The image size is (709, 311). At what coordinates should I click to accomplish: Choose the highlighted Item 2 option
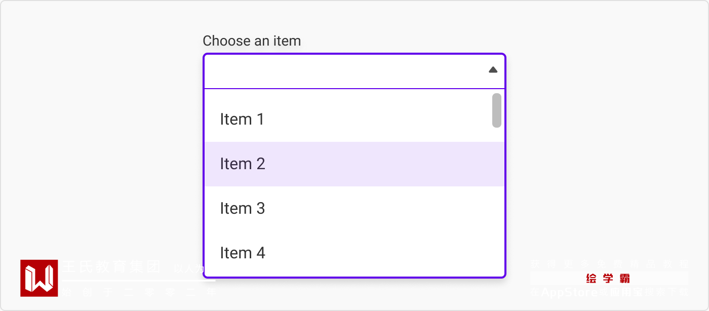coord(243,164)
